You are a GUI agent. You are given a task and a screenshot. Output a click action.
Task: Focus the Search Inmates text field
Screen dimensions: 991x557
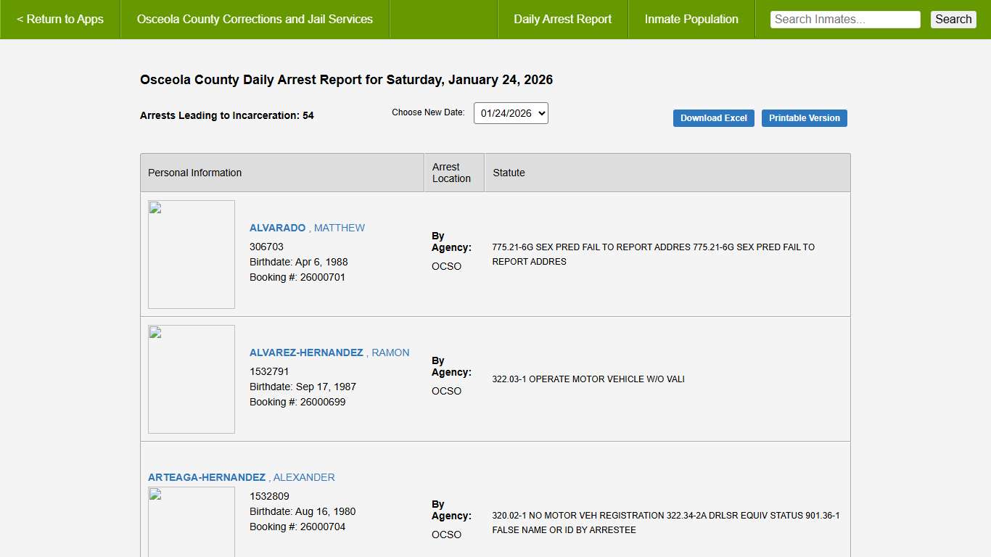point(844,20)
